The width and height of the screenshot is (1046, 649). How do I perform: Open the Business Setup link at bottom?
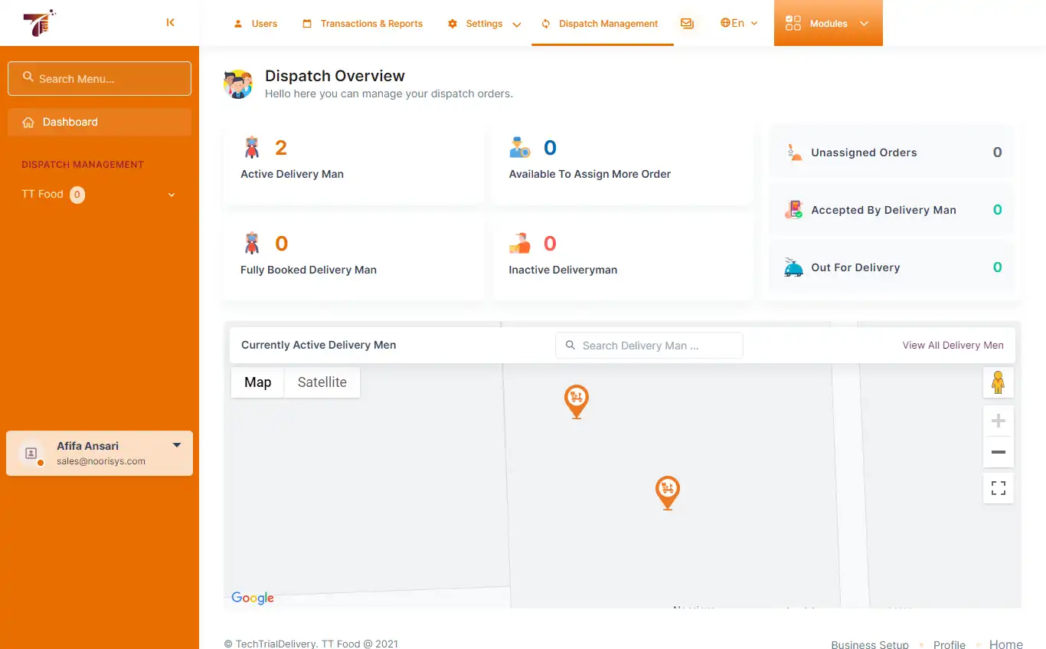click(870, 644)
